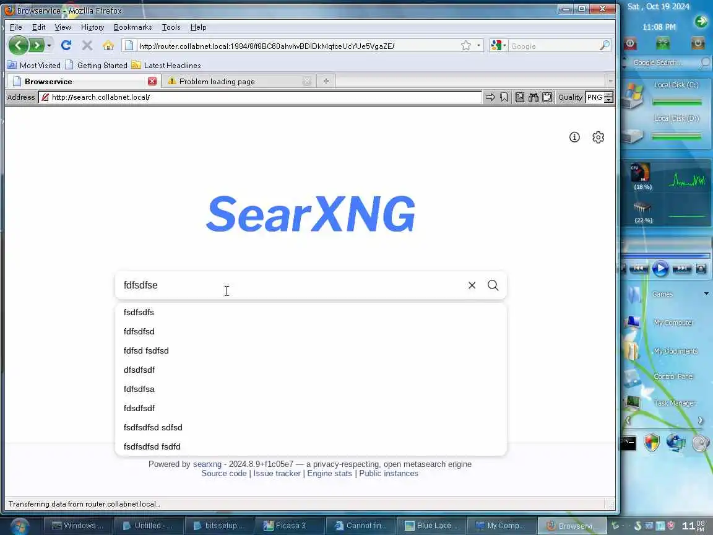
Task: Click the SearXNG search input box
Action: [x=291, y=285]
